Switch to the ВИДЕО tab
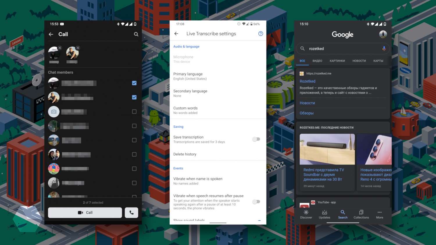The height and width of the screenshot is (245, 436). click(317, 61)
